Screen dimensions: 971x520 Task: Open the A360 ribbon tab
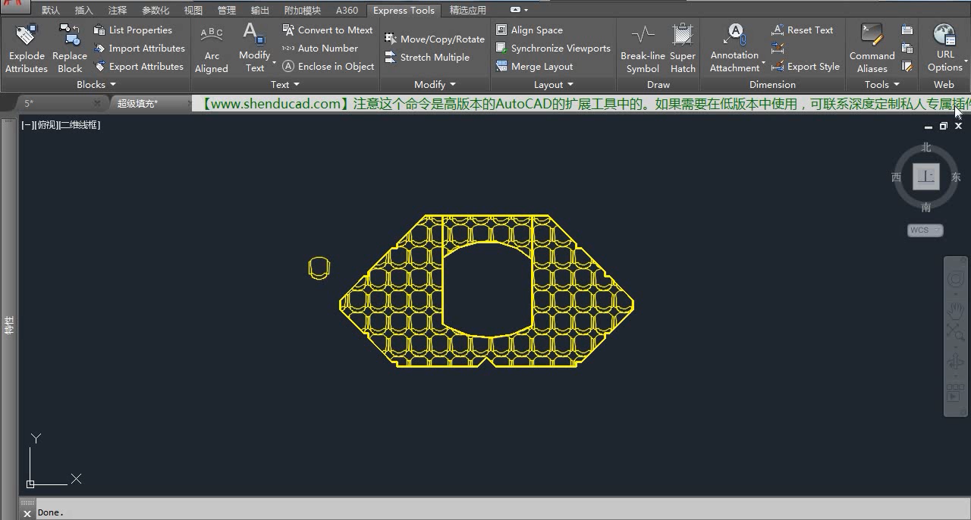pos(347,11)
